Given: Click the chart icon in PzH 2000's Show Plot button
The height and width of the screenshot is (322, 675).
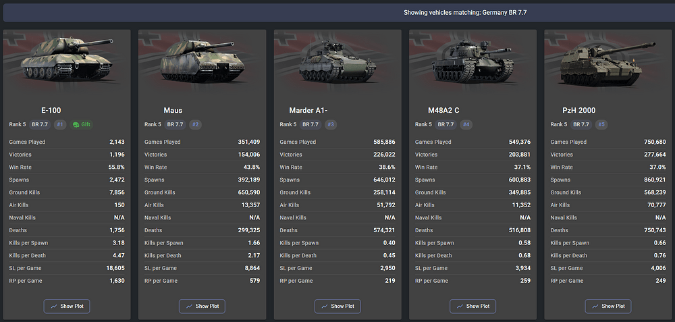Looking at the screenshot, I should pyautogui.click(x=595, y=306).
